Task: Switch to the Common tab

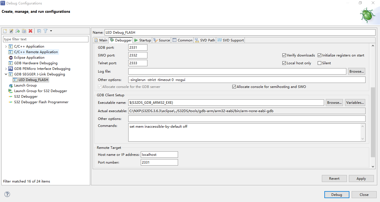Action: 182,40
